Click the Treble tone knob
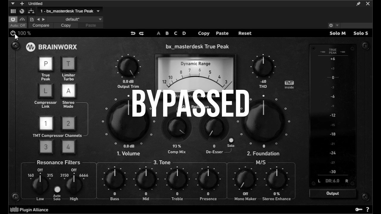The image size is (381, 214). (177, 179)
